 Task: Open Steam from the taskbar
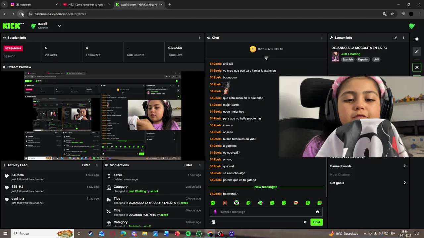[90, 234]
